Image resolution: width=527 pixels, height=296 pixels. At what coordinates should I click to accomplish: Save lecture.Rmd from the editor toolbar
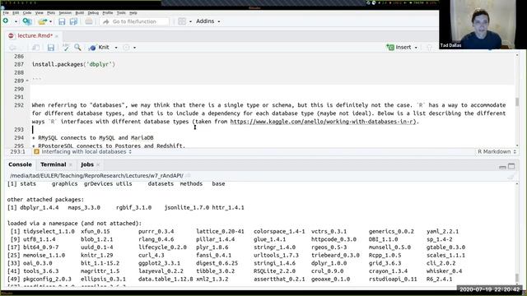(51, 48)
